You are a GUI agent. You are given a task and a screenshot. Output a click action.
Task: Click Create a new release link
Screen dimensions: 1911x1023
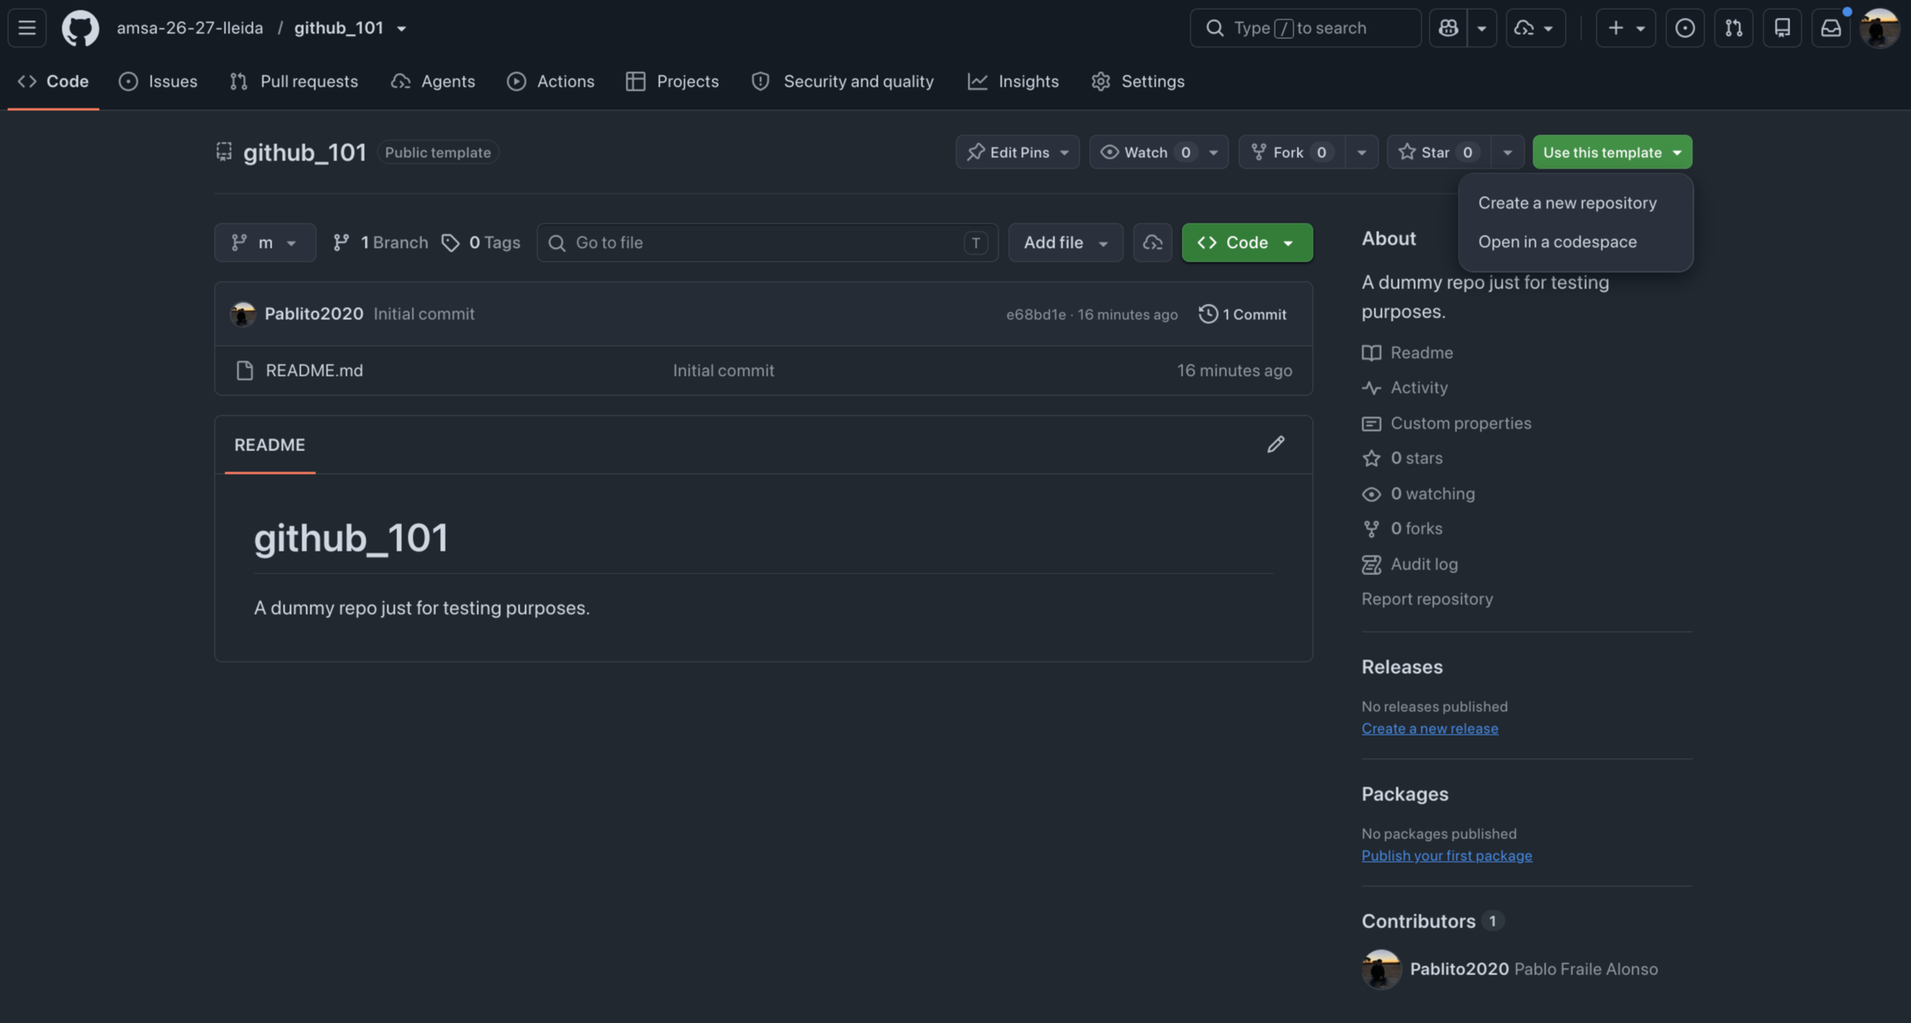click(1430, 728)
